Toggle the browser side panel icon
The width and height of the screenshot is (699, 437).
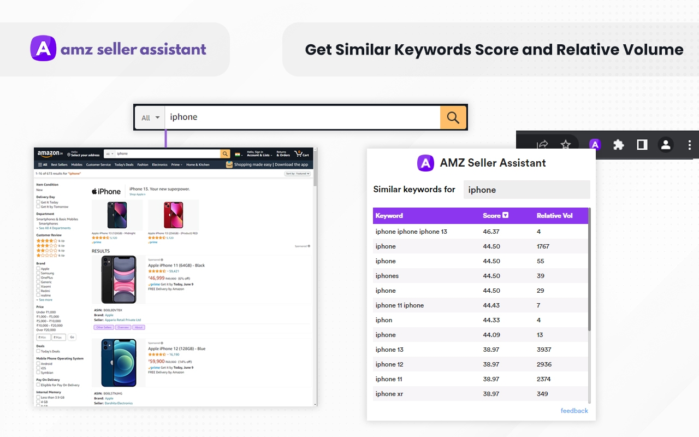point(642,145)
